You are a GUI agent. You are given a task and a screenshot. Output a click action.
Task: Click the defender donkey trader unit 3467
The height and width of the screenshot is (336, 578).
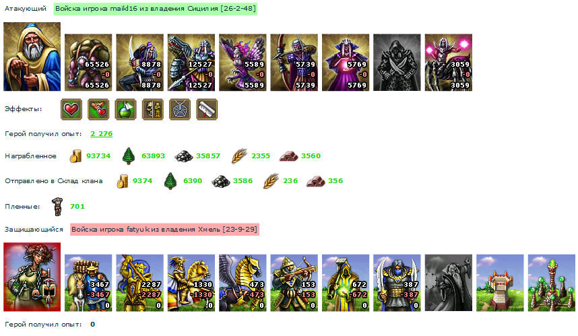tap(88, 283)
